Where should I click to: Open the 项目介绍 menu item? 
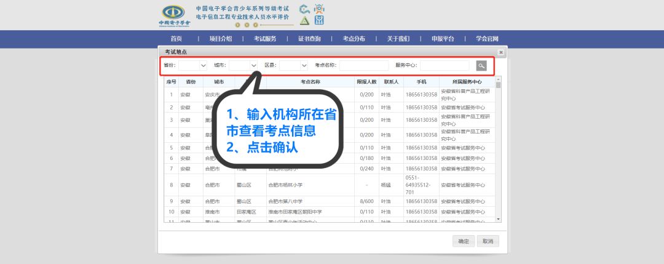(221, 39)
